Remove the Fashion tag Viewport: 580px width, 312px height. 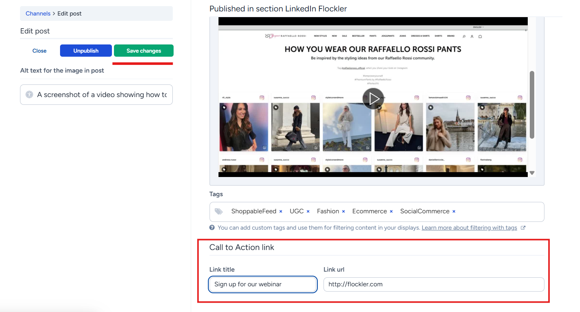(x=343, y=211)
